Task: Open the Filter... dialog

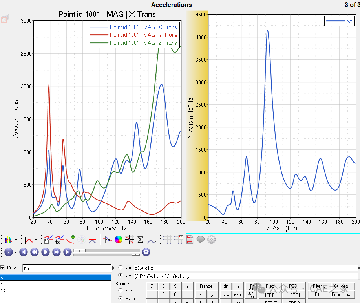Action: tap(319, 286)
